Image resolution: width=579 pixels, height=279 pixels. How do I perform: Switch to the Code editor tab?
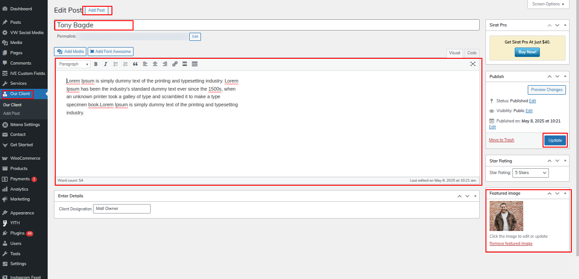coord(472,53)
